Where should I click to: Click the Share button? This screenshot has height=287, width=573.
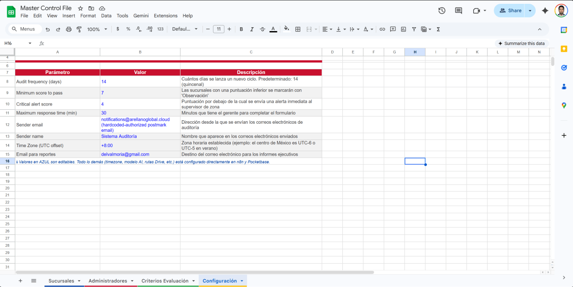click(511, 10)
